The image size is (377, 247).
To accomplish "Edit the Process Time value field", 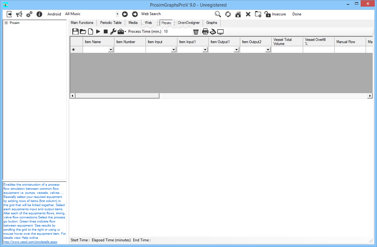I will [x=177, y=31].
